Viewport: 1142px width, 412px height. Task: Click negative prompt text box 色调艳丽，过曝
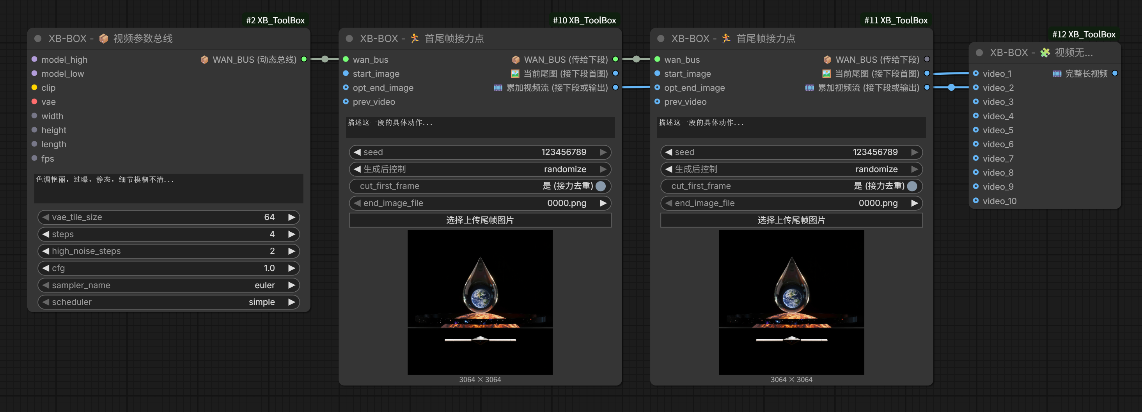[168, 188]
